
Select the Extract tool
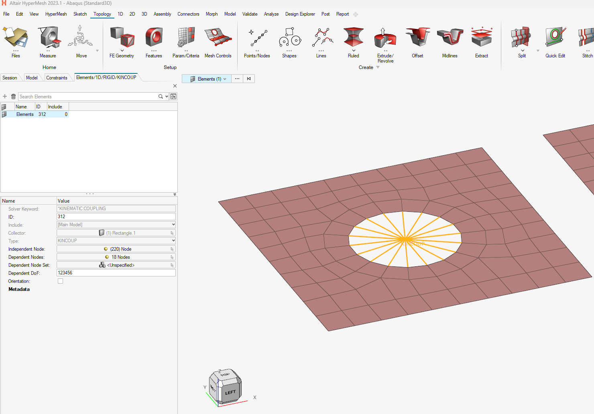[x=482, y=42]
